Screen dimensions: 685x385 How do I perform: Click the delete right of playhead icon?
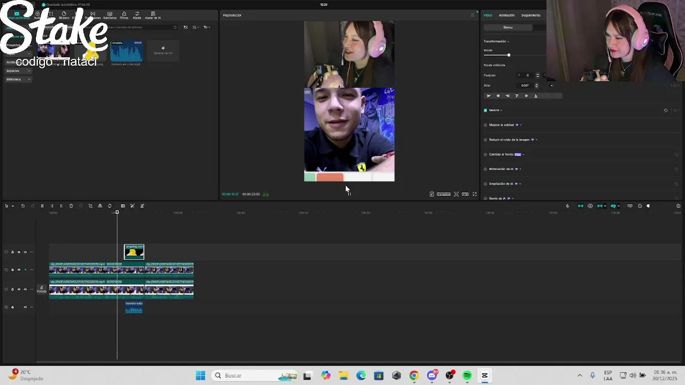[61, 206]
